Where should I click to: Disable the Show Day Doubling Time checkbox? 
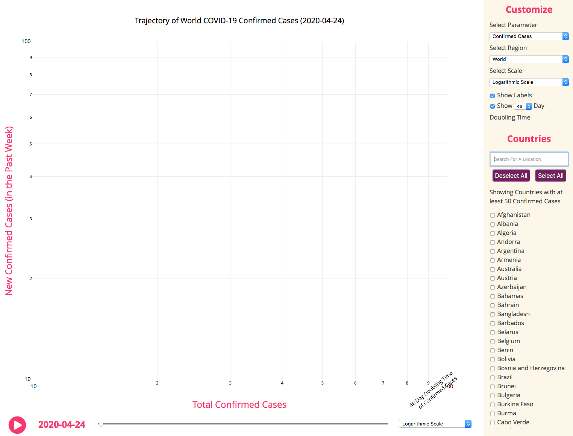(x=493, y=106)
